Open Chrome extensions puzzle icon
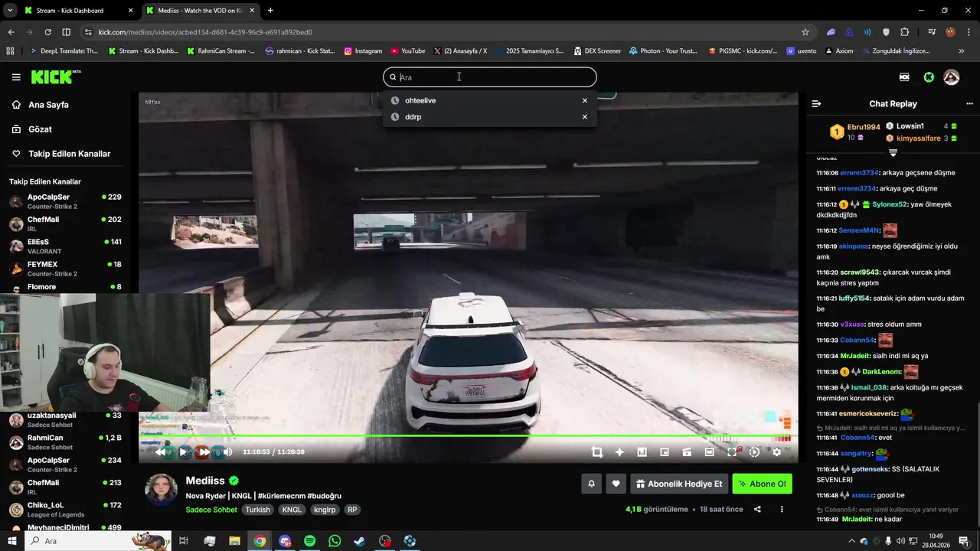980x551 pixels. (x=905, y=32)
